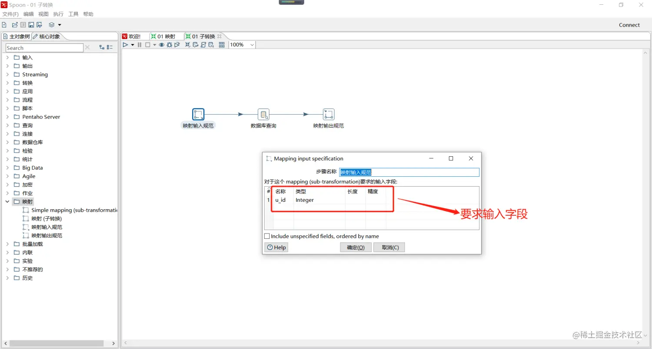This screenshot has height=349, width=652.
Task: Select 映射 (子转换) step in tree
Action: [x=42, y=218]
